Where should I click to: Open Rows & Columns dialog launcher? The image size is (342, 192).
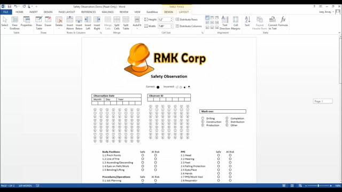click(x=101, y=33)
